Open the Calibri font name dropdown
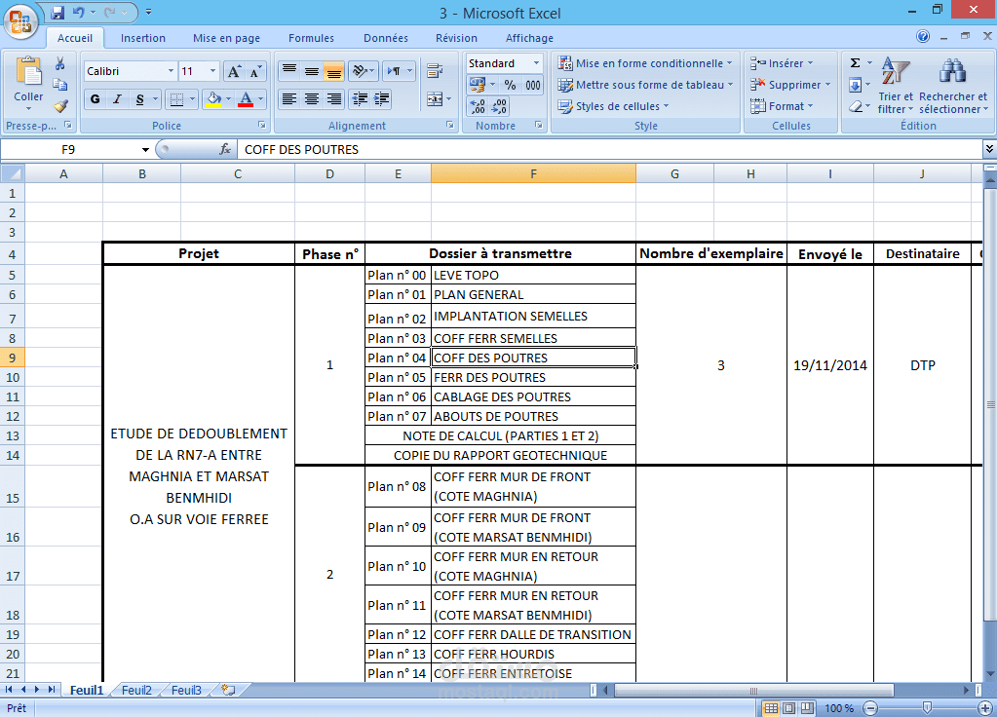 coord(172,71)
